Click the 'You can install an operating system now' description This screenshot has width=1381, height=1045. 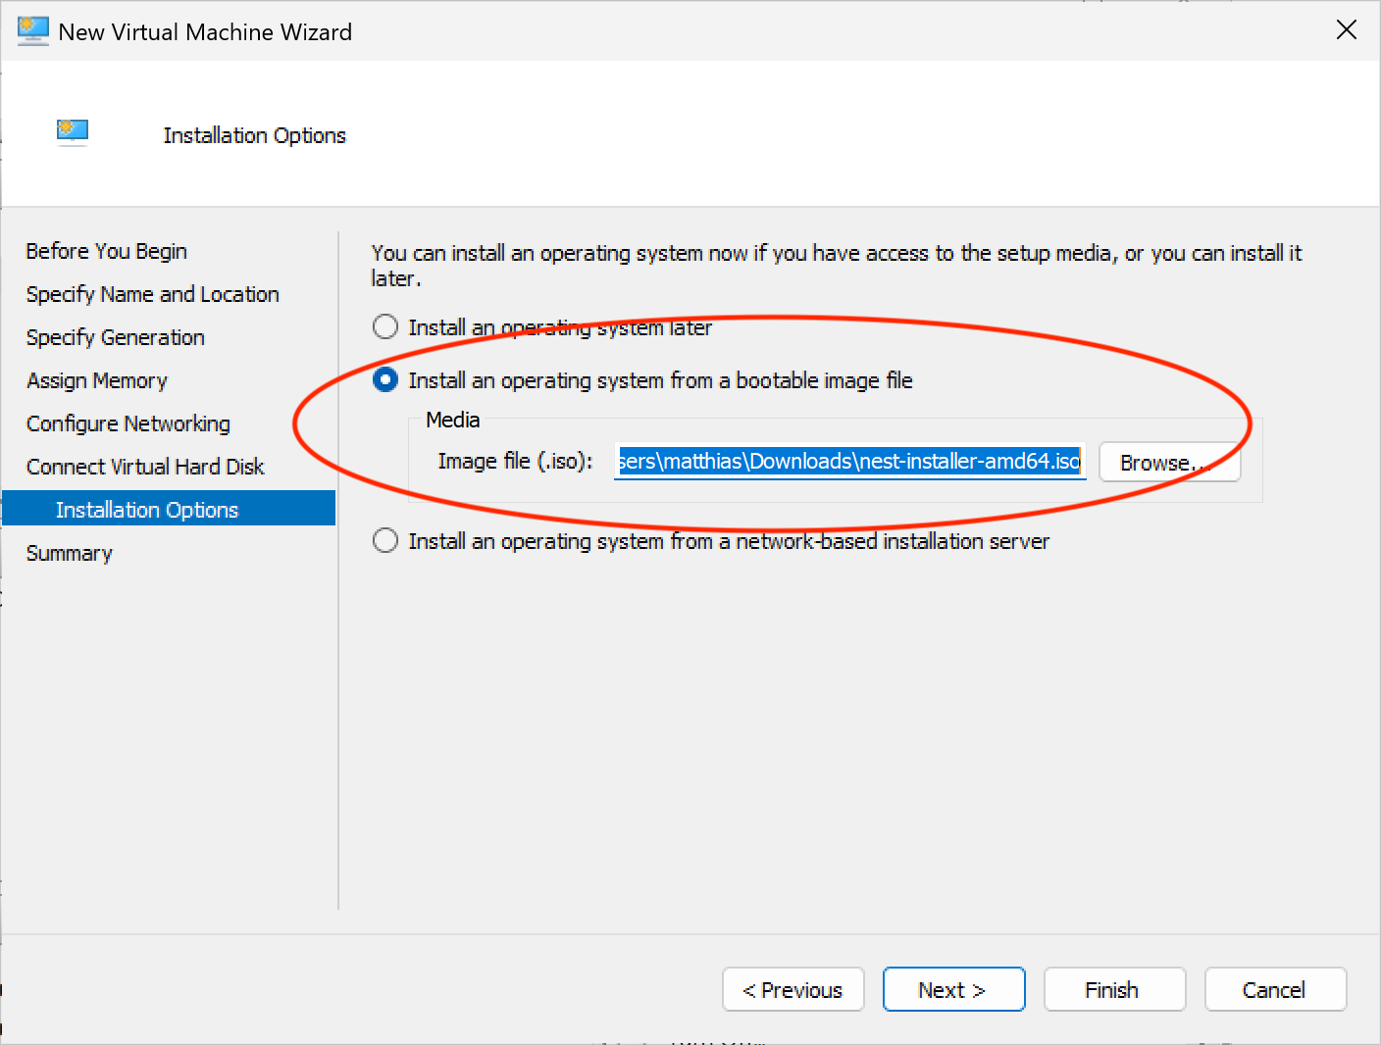pyautogui.click(x=837, y=266)
